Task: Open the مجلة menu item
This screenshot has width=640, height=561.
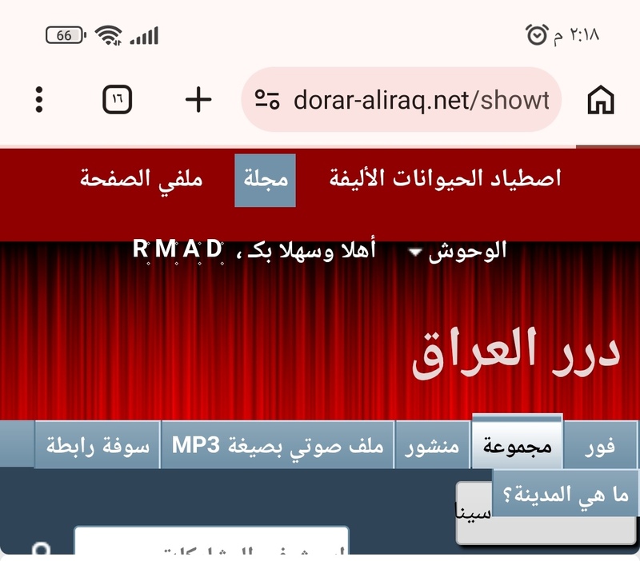Action: pos(265,180)
